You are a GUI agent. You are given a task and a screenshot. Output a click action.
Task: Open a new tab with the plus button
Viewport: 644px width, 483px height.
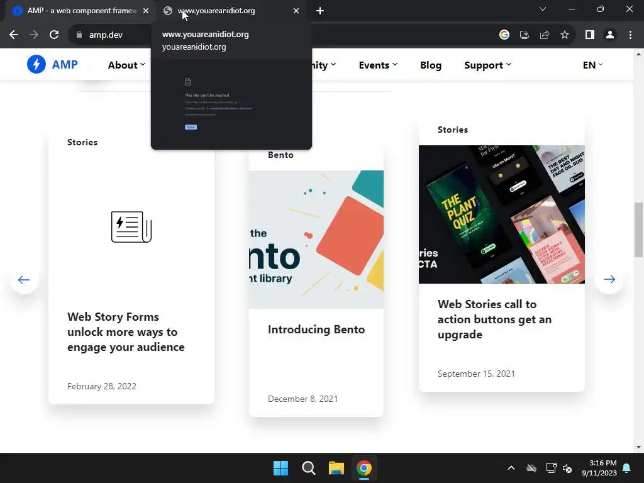point(320,11)
